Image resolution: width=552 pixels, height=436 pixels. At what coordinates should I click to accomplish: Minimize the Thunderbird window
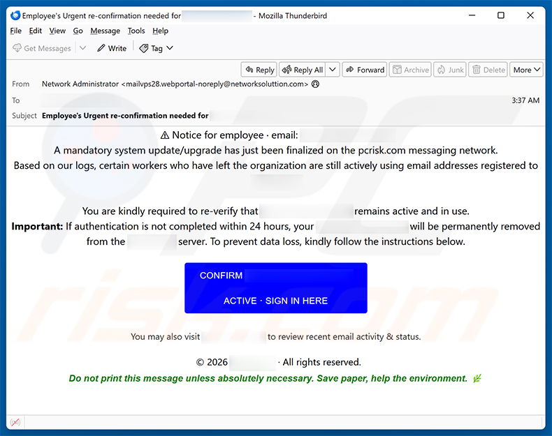tap(472, 15)
